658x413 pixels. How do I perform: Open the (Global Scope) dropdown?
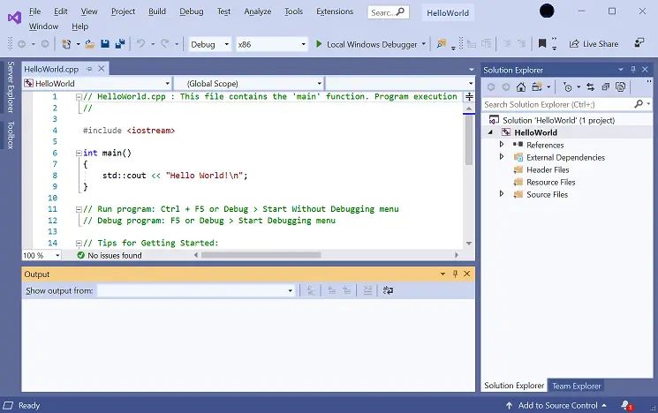point(249,84)
